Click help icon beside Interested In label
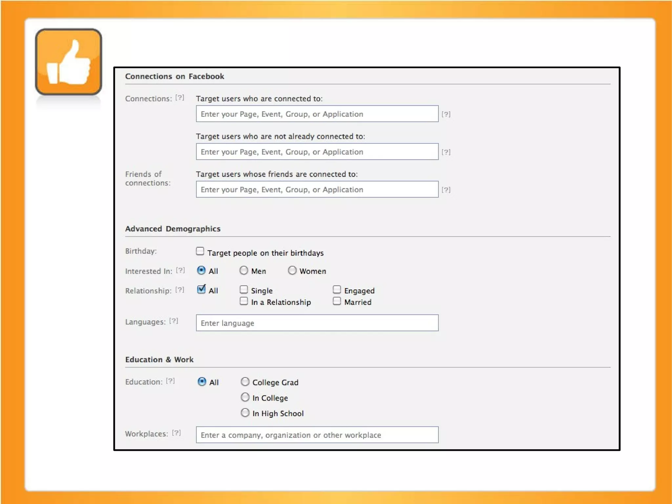This screenshot has width=672, height=504. click(x=180, y=270)
